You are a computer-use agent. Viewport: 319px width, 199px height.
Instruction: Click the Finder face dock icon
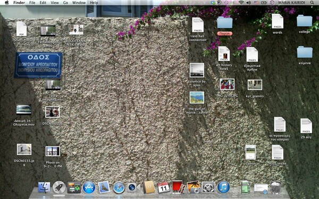pyautogui.click(x=44, y=187)
